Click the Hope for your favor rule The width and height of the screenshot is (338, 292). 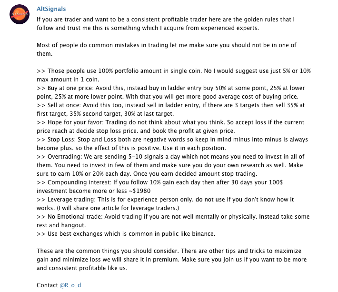pyautogui.click(x=171, y=127)
